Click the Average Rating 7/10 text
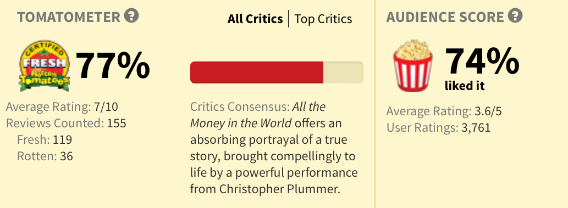568x208 pixels. [62, 106]
